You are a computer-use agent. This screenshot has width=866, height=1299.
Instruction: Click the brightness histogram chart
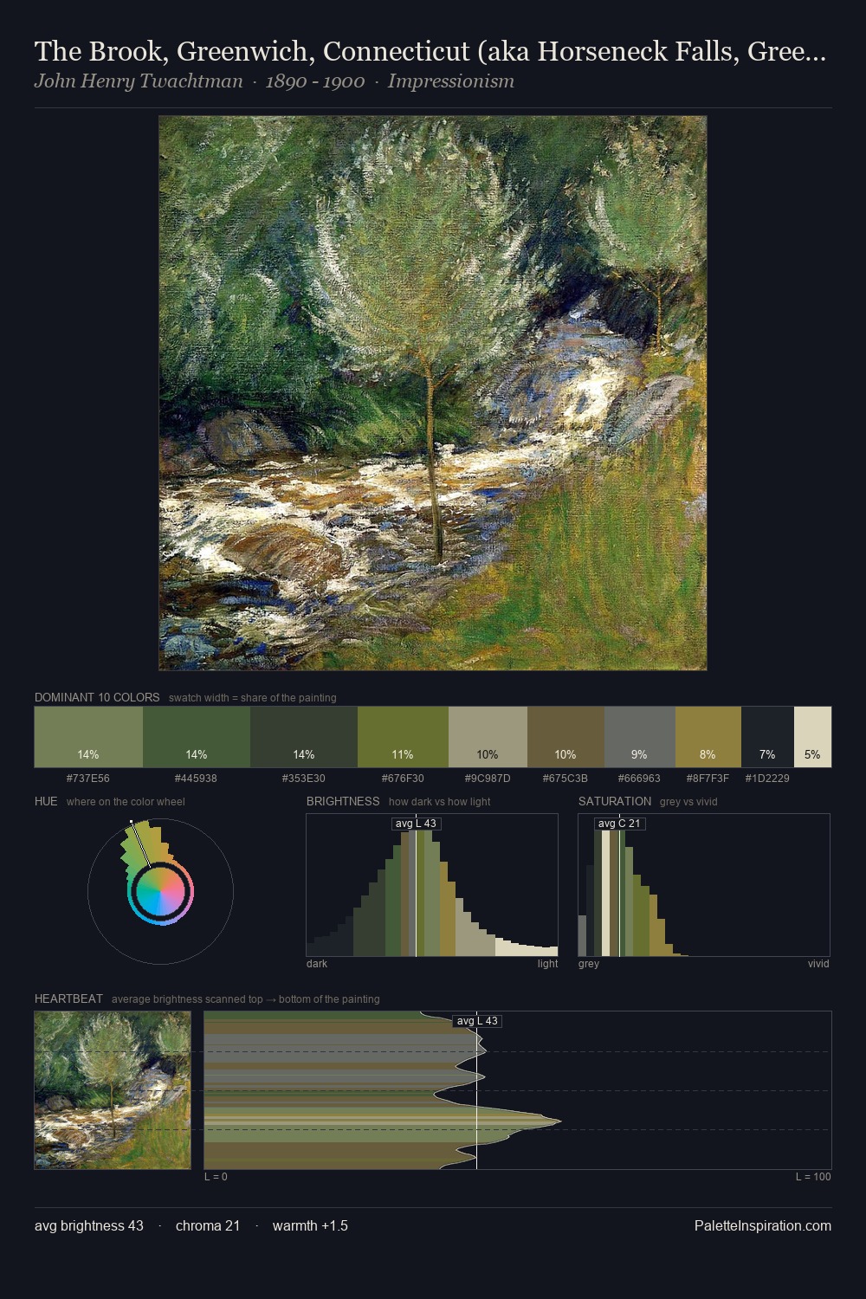click(x=432, y=885)
